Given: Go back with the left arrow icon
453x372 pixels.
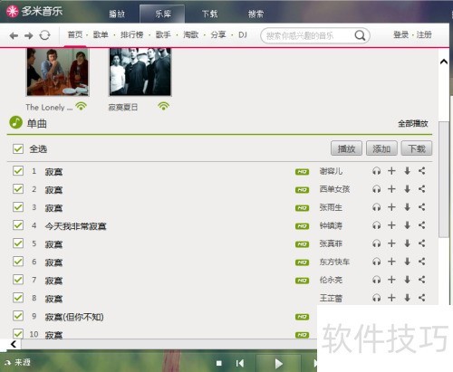Looking at the screenshot, I should [14, 36].
